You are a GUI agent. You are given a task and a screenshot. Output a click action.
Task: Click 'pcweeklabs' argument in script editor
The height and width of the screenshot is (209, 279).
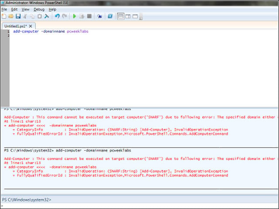pyautogui.click(x=78, y=31)
